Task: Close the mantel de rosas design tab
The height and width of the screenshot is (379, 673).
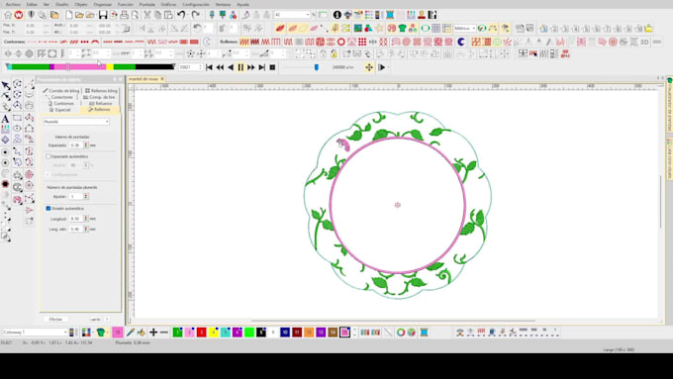Action: click(x=162, y=79)
